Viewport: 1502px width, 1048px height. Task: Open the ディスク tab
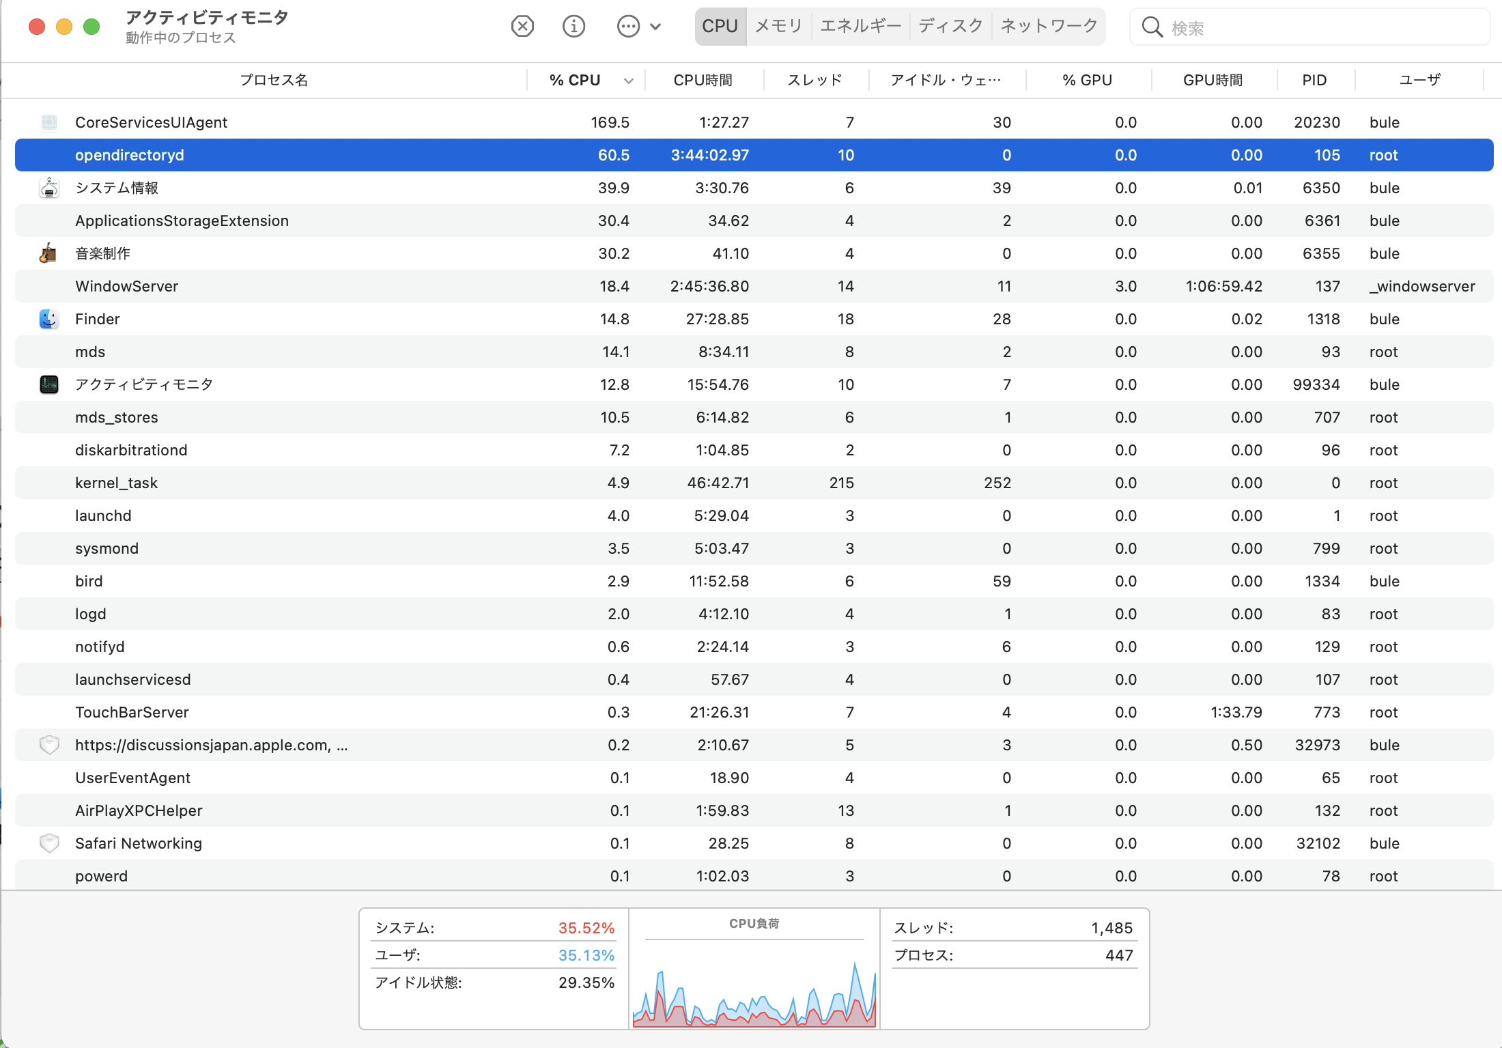[x=950, y=26]
